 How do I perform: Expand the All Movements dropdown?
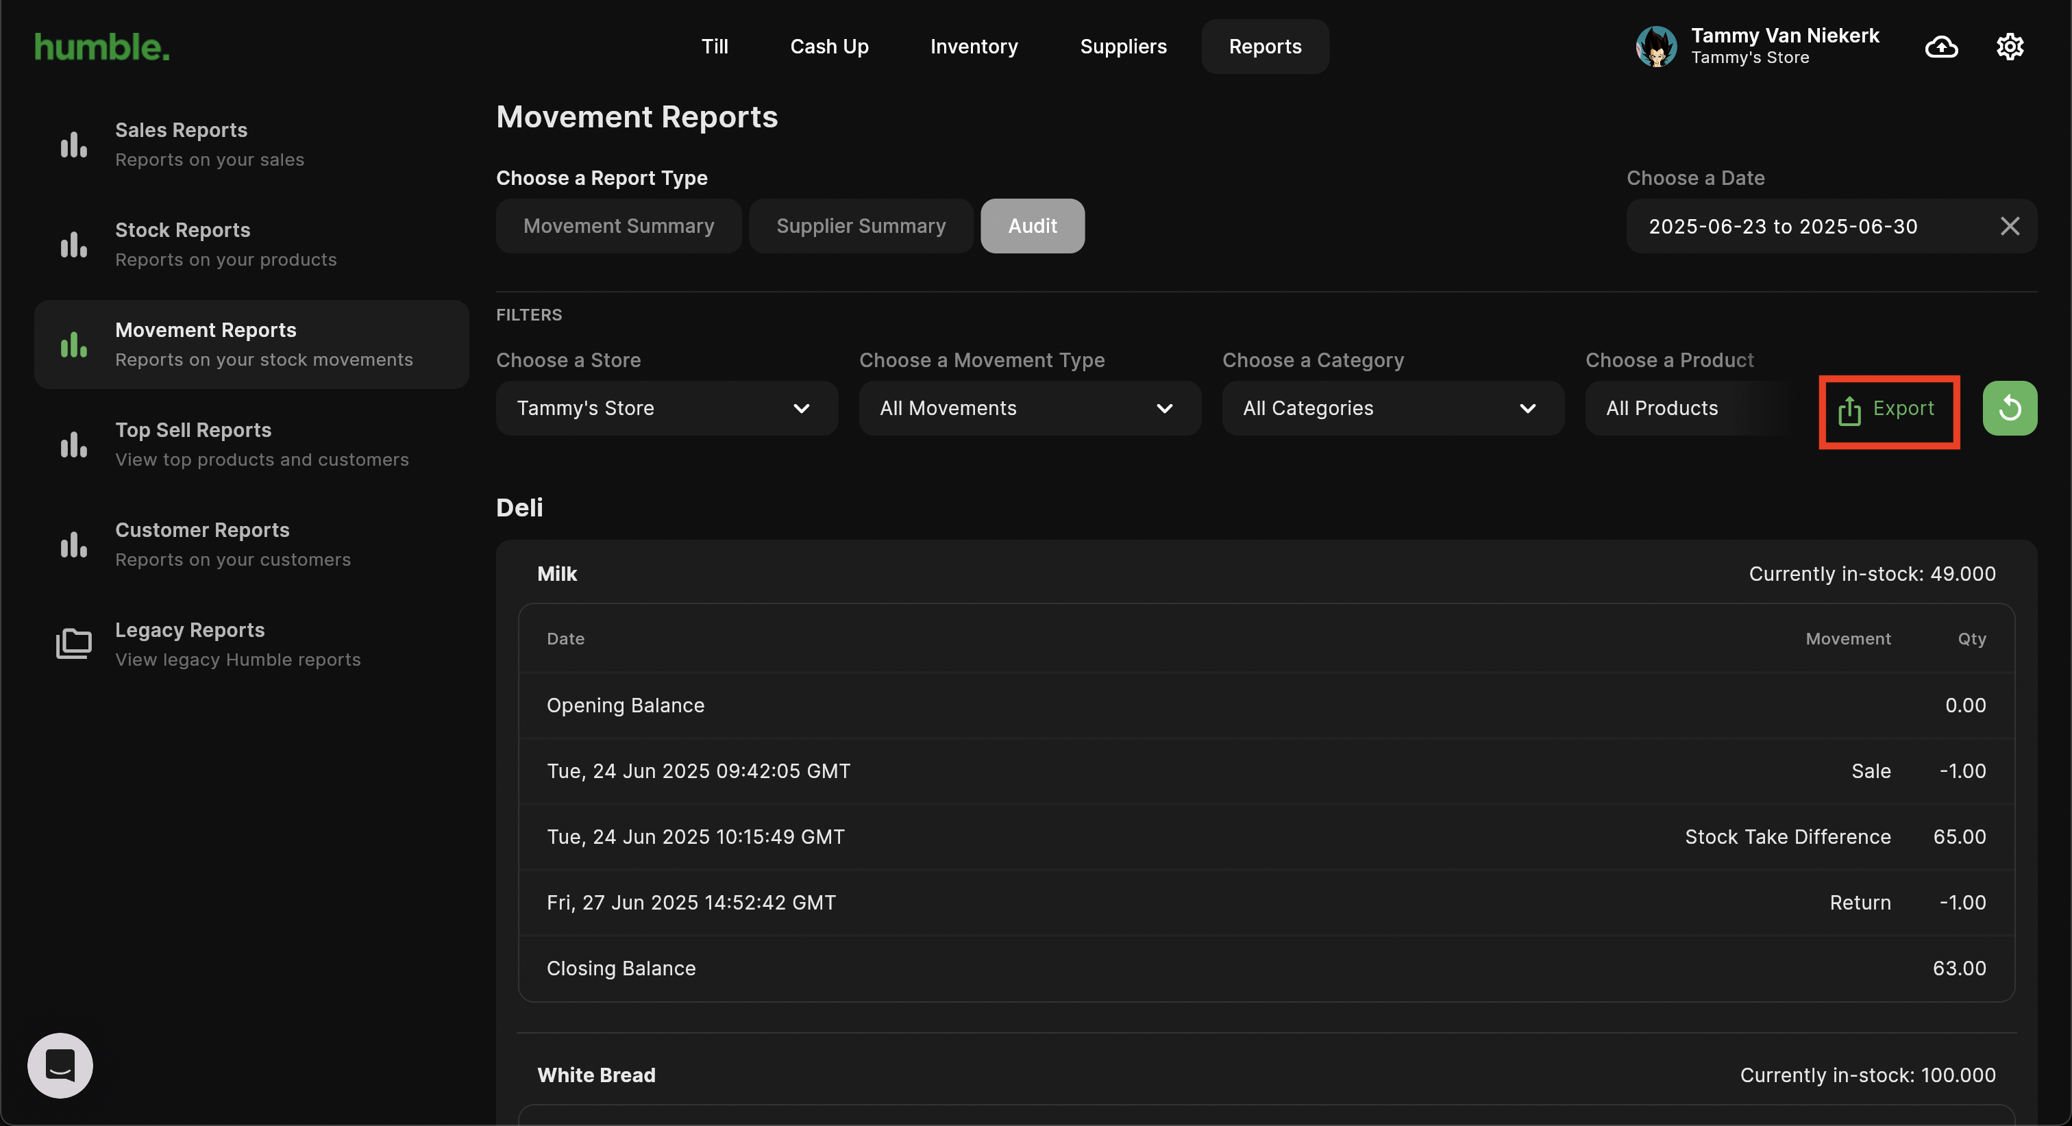(x=1030, y=408)
